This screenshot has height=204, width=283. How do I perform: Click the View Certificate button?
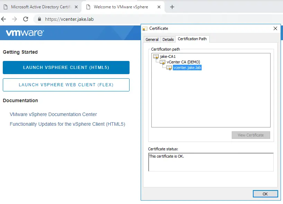point(251,135)
